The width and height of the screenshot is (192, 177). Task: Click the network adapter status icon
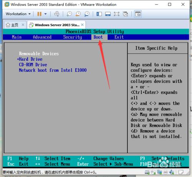159,172
